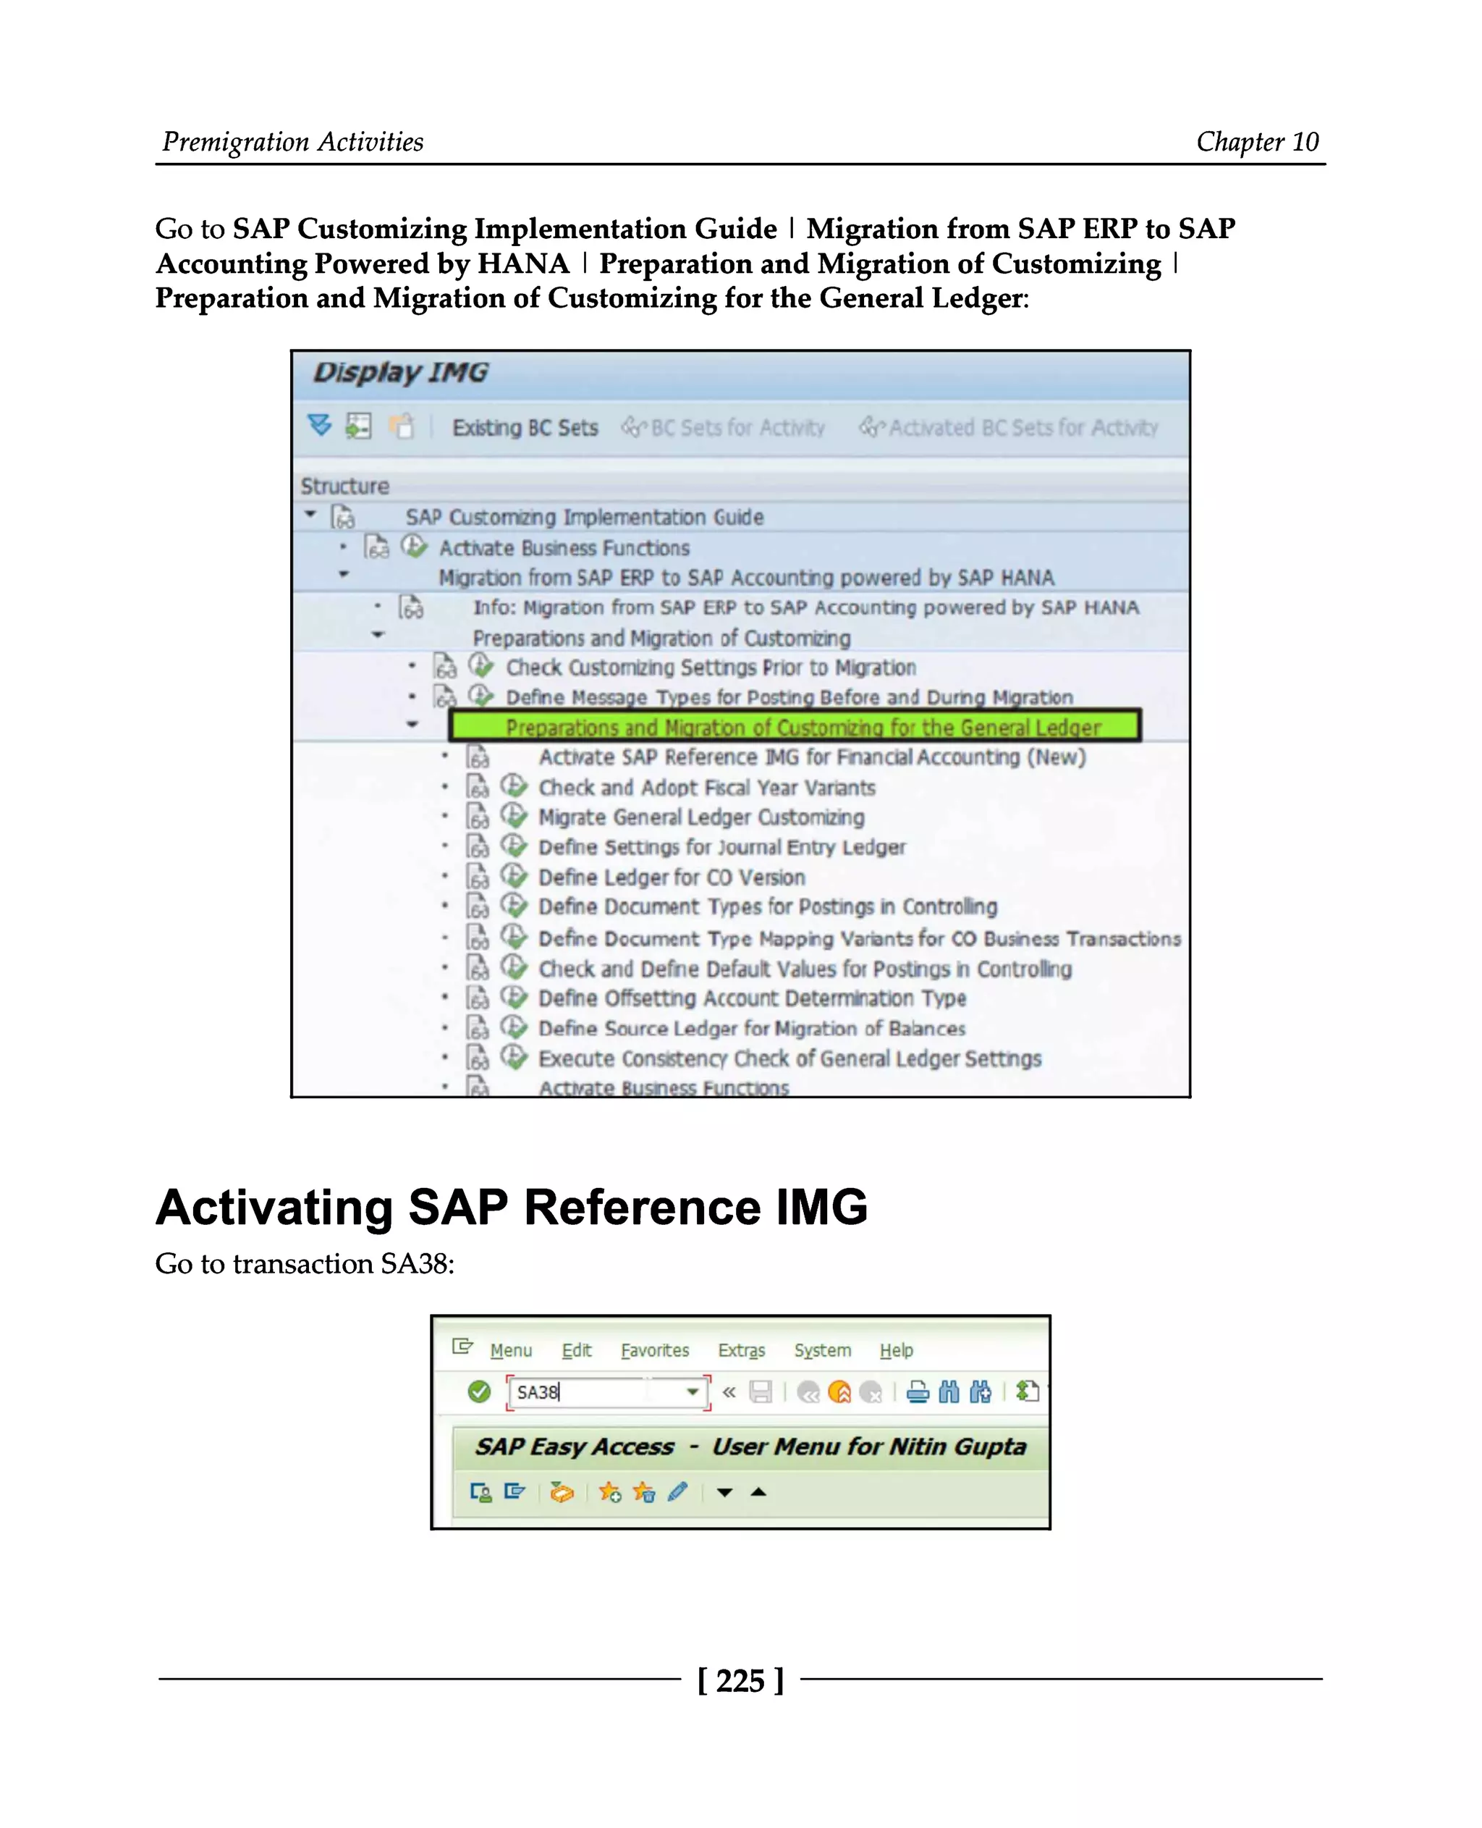Click the move favorites down arrow
The image size is (1482, 1828).
(725, 1493)
